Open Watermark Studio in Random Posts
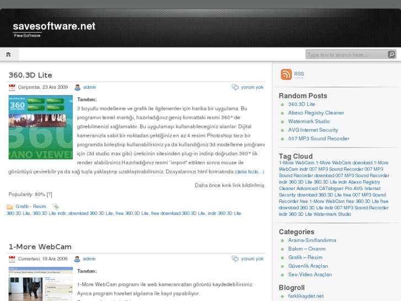This screenshot has width=401, height=301. click(309, 122)
